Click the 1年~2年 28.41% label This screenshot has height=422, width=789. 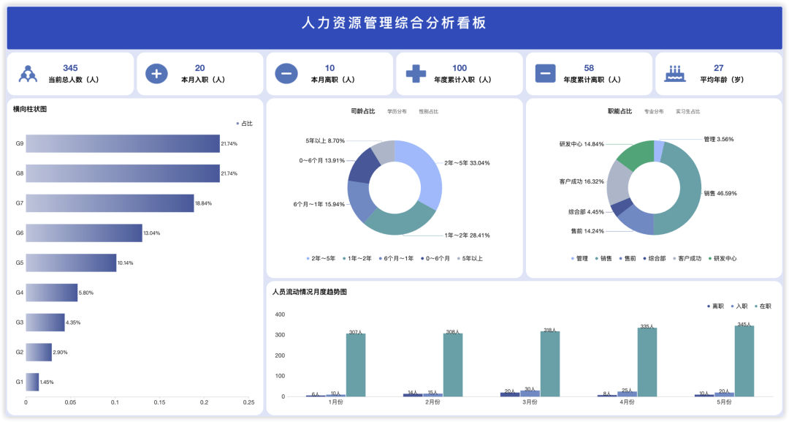point(467,236)
